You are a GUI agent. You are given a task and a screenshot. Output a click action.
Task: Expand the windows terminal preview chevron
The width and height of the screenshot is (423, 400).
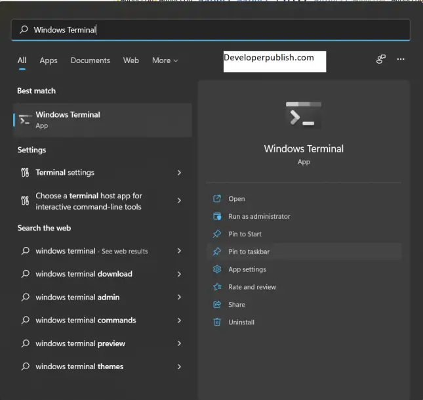tap(179, 344)
